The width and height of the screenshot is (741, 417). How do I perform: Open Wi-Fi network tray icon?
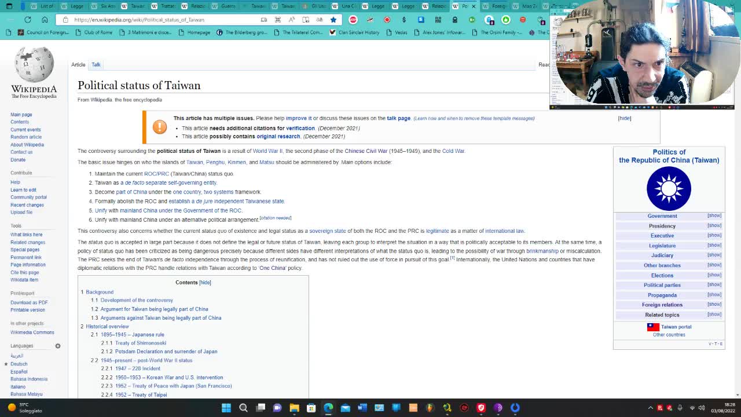(692, 408)
